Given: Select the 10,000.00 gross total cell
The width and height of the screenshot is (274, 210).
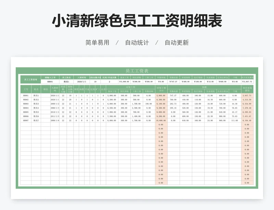Looking at the screenshot, I should pyautogui.click(x=161, y=121).
